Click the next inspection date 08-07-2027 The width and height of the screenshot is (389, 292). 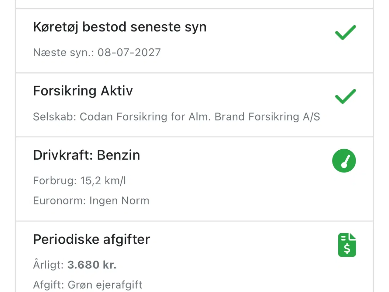point(129,53)
